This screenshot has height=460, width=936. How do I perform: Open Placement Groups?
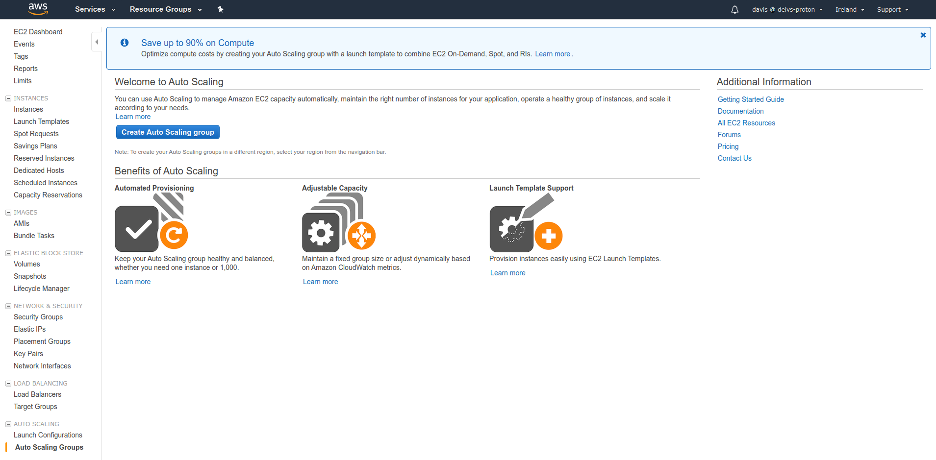[42, 341]
